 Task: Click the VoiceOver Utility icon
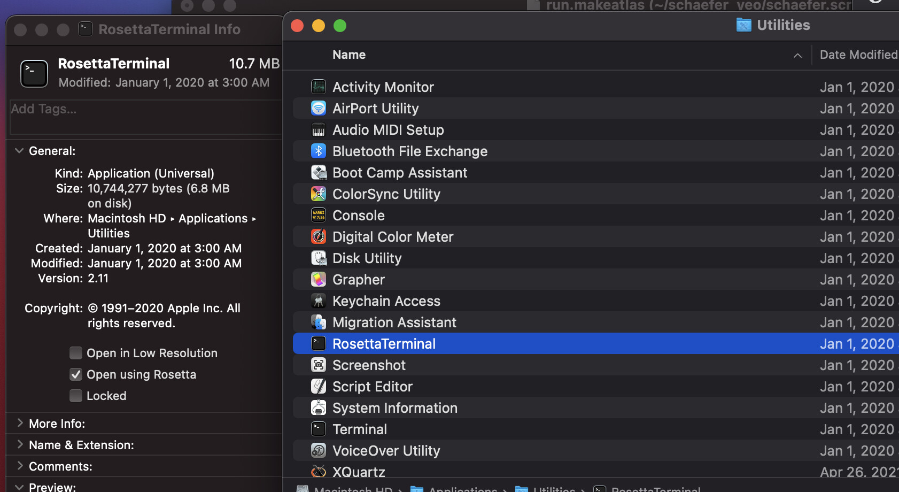[x=319, y=450]
